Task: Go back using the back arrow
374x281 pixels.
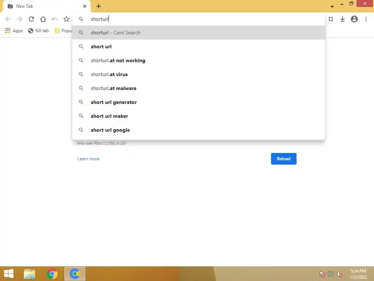Action: pos(8,19)
